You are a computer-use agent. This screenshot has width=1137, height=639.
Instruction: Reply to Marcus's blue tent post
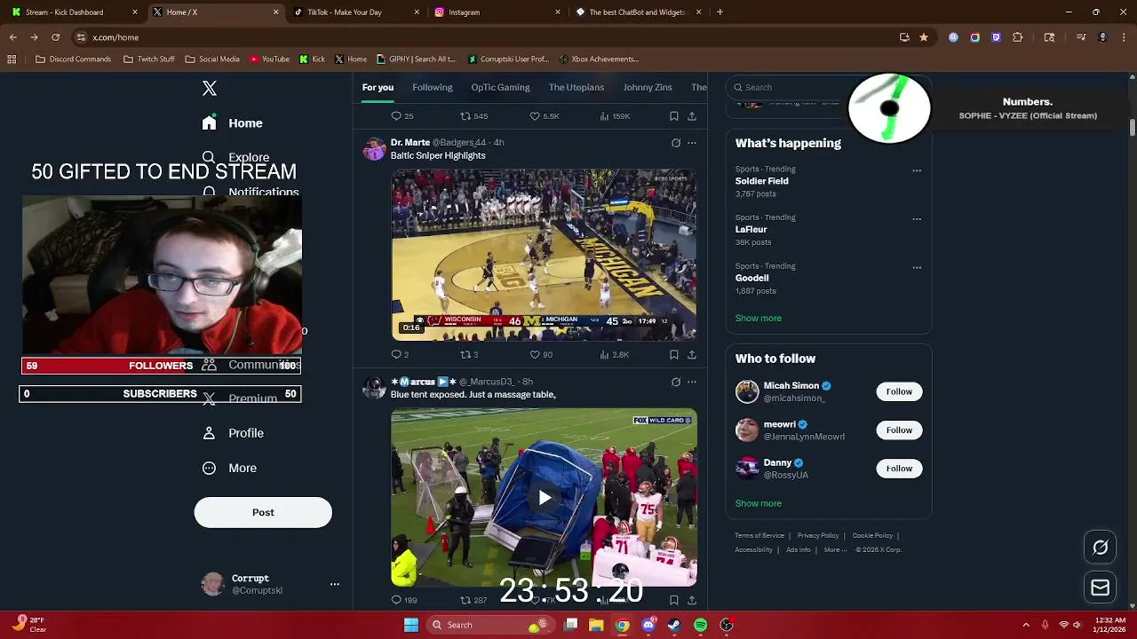coord(396,600)
